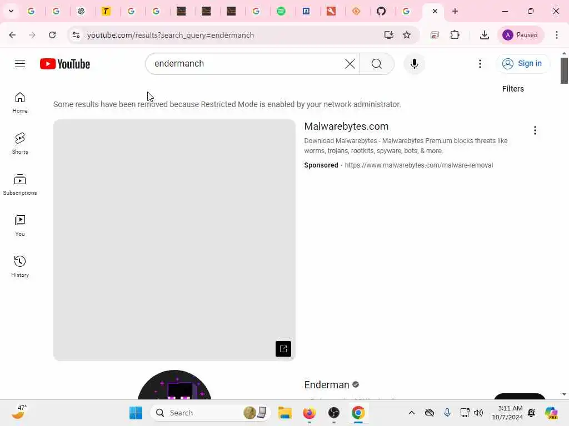This screenshot has height=426, width=569.
Task: Close the current YouTube tab
Action: pos(435,11)
